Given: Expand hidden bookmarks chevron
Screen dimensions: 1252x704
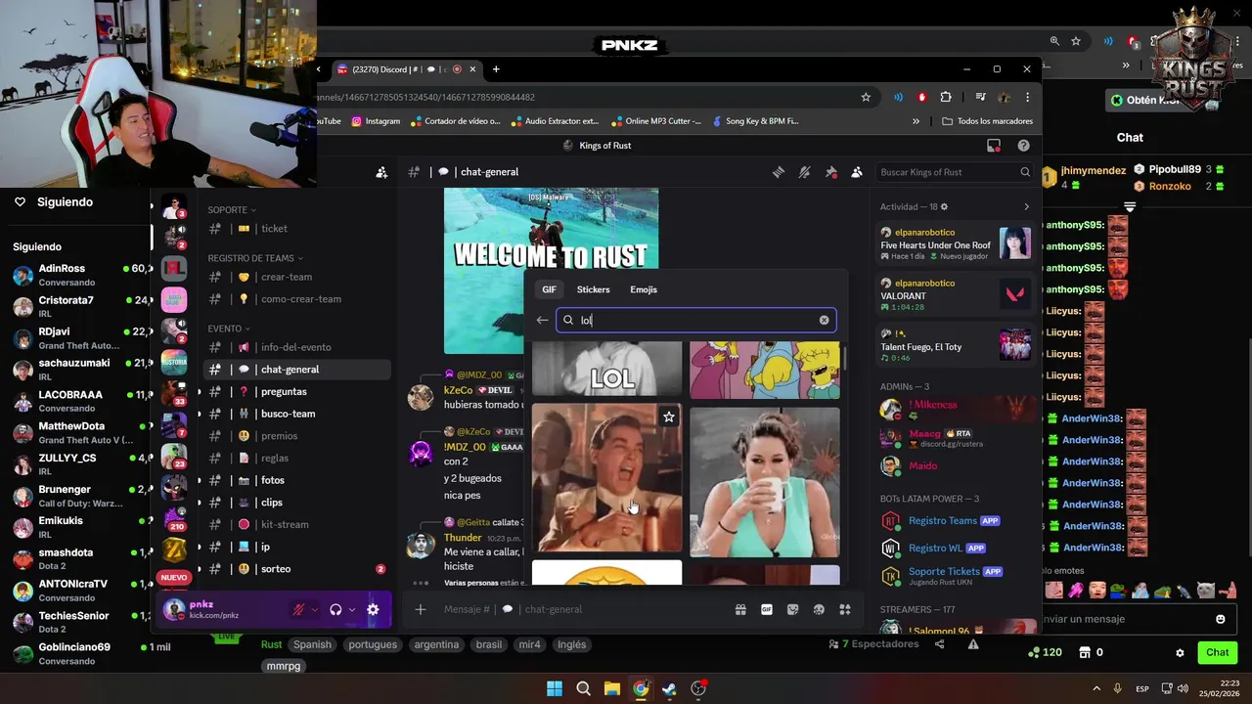Looking at the screenshot, I should coord(916,121).
